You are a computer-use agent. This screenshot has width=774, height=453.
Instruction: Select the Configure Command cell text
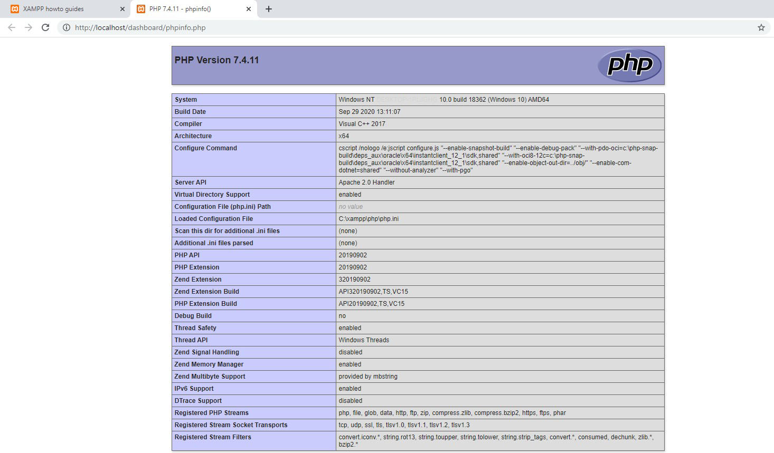[496, 159]
